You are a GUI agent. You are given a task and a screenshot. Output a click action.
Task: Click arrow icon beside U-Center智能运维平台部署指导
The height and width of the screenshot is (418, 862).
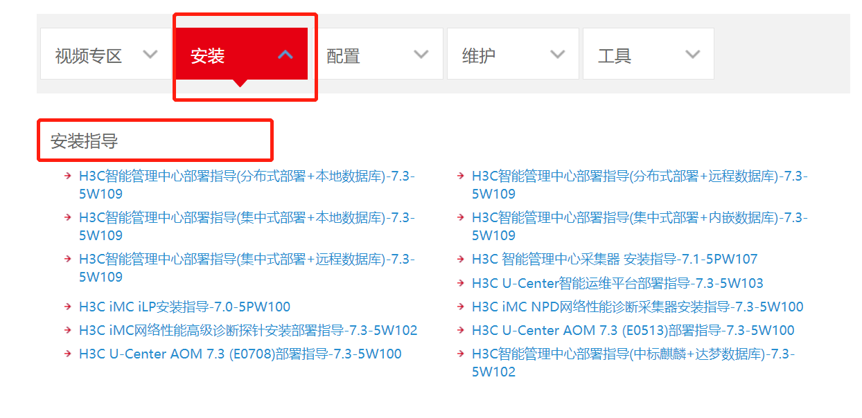click(x=461, y=282)
